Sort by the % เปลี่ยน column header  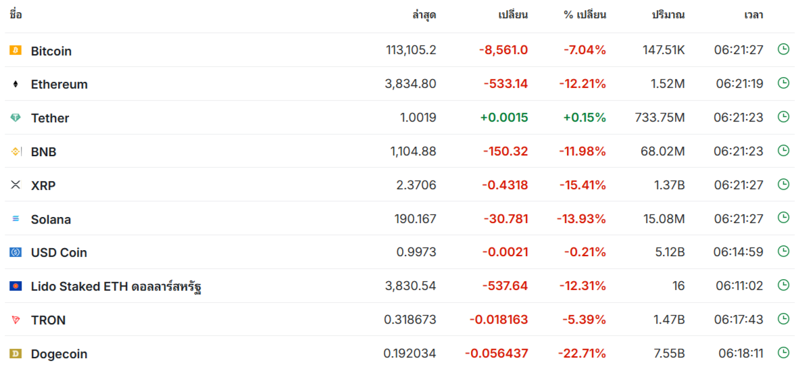[x=584, y=15]
